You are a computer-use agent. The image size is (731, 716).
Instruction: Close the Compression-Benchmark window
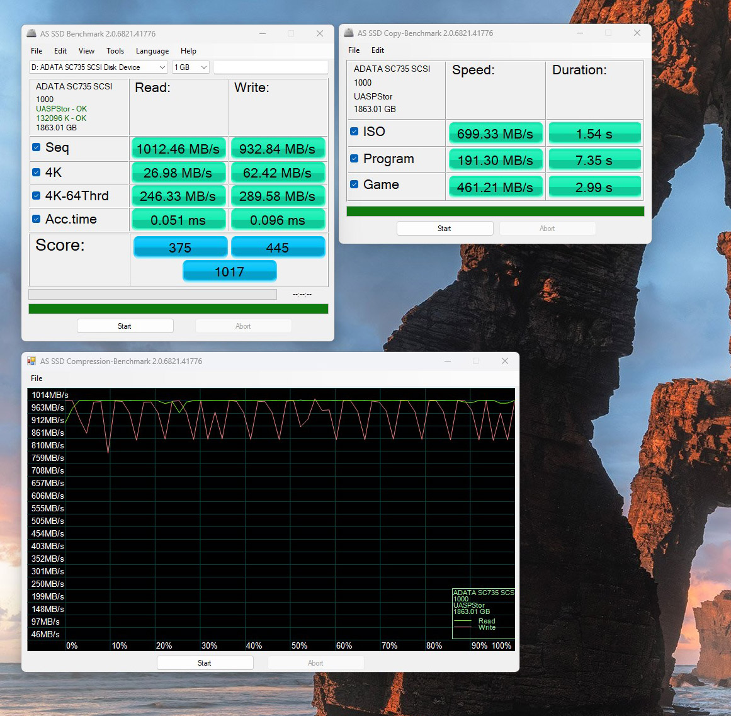point(504,361)
